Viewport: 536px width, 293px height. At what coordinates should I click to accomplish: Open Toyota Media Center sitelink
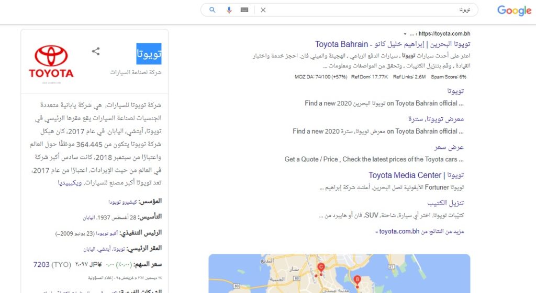[x=416, y=175]
